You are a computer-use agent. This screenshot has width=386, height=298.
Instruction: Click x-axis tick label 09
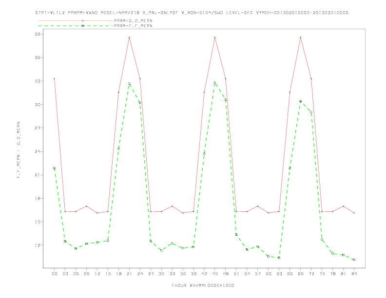click(x=86, y=274)
